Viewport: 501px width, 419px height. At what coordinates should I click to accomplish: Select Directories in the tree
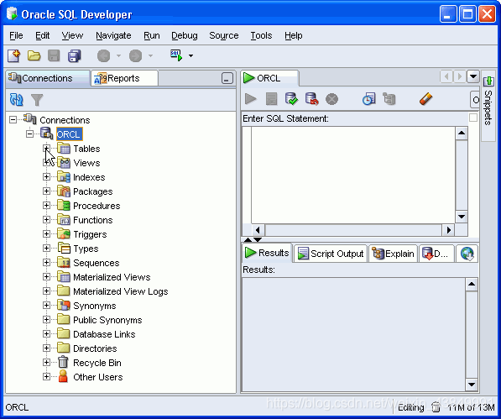pyautogui.click(x=95, y=348)
